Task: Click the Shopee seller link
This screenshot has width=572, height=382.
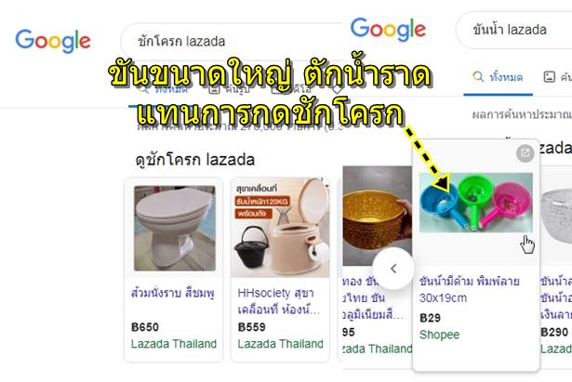Action: pos(439,335)
